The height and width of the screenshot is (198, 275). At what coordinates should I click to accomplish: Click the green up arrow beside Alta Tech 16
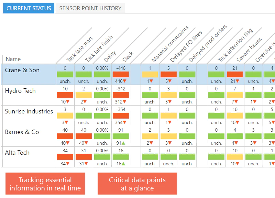click(x=123, y=164)
